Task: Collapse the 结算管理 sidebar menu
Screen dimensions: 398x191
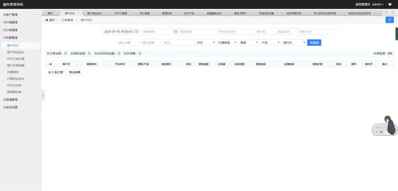Action: [21, 38]
